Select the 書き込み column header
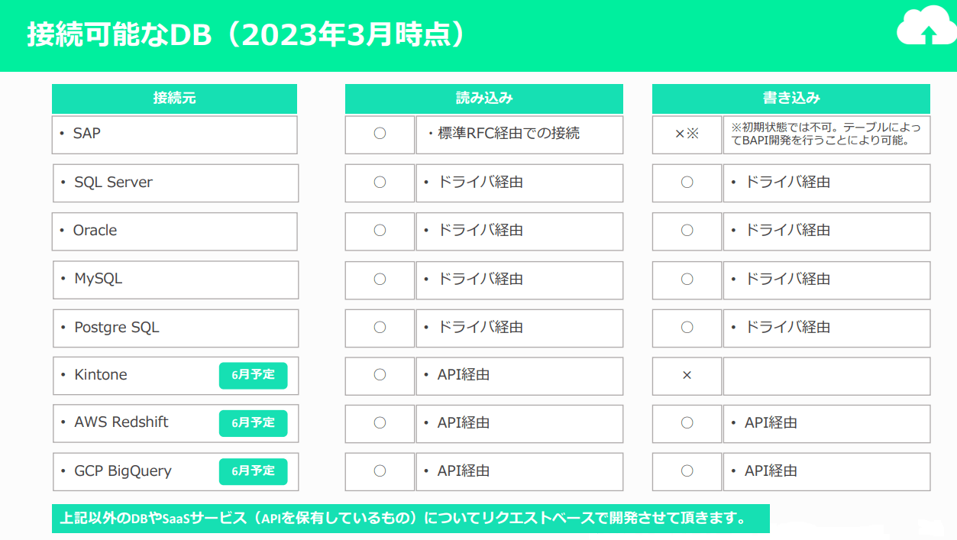957x540 pixels. (790, 99)
